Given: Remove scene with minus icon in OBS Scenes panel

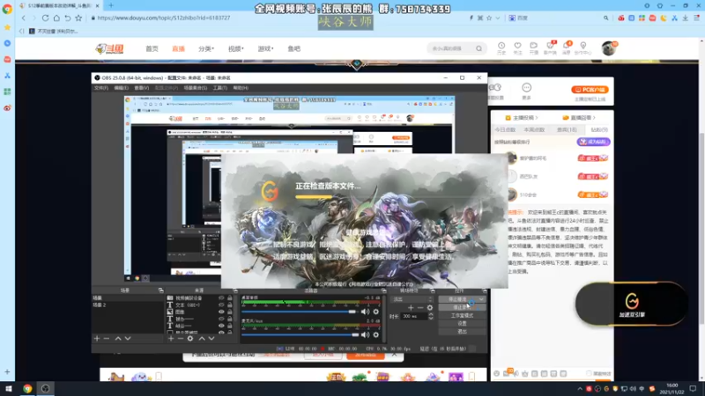Looking at the screenshot, I should click(107, 339).
